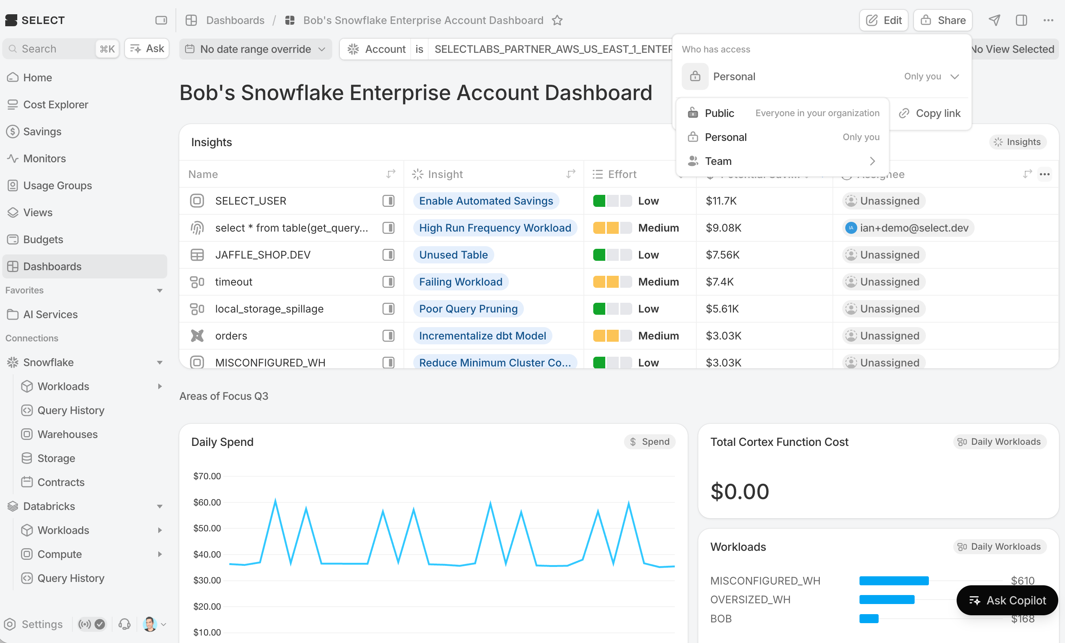Image resolution: width=1065 pixels, height=643 pixels.
Task: Click the Copy link button
Action: click(x=930, y=113)
